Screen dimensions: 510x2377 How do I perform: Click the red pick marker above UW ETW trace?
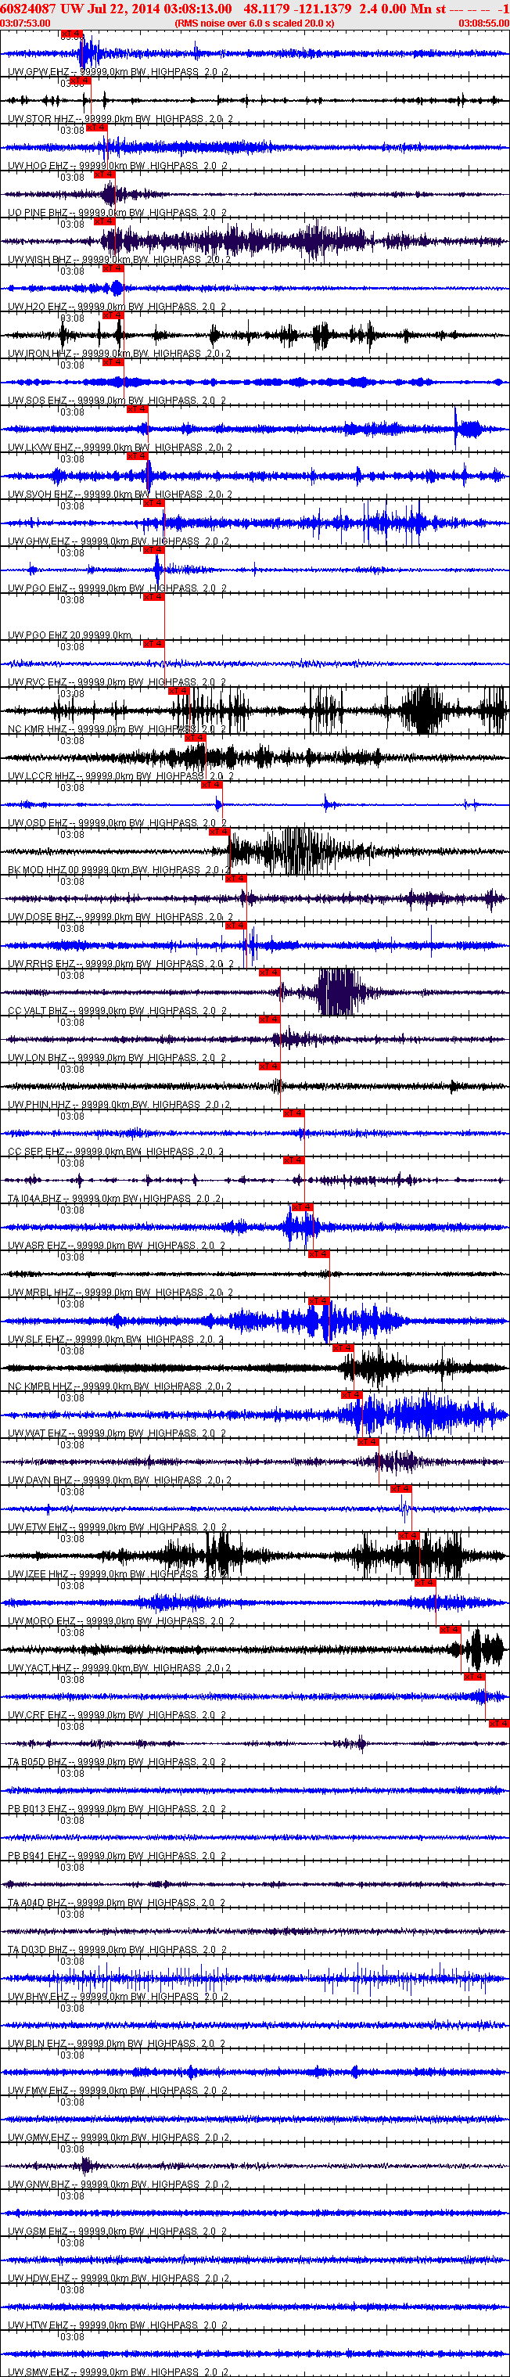click(x=400, y=1489)
